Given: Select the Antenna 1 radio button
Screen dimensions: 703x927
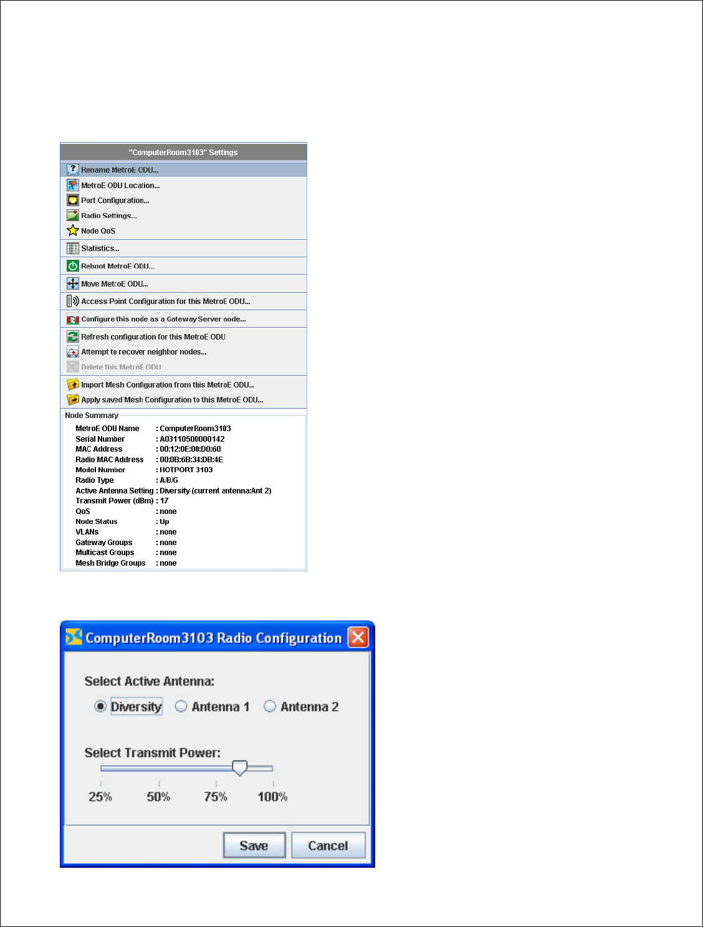Looking at the screenshot, I should [181, 706].
